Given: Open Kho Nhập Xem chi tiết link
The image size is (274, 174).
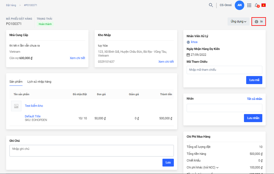Looking at the screenshot, I should (x=166, y=62).
